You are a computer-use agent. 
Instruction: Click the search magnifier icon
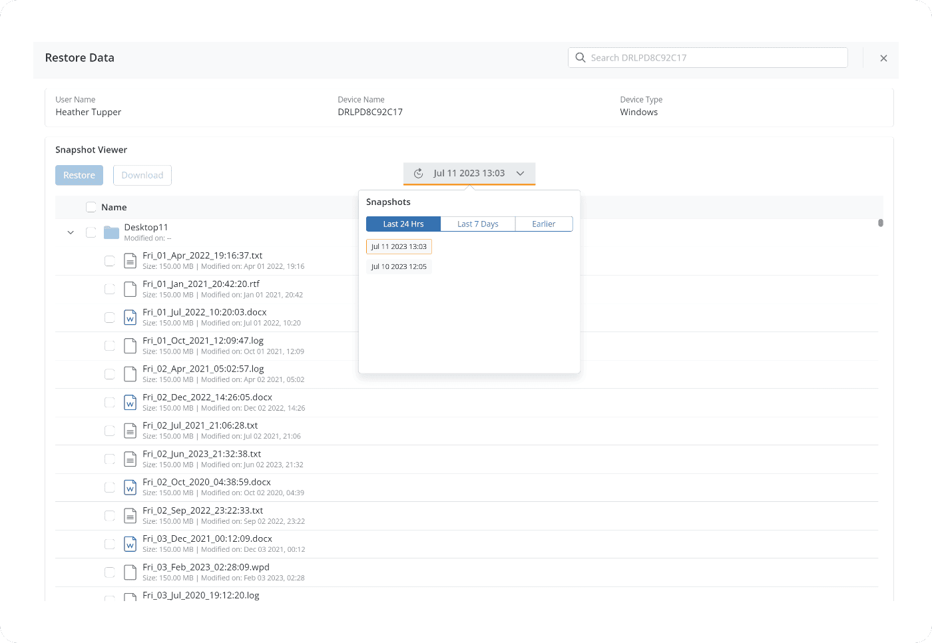pyautogui.click(x=581, y=58)
